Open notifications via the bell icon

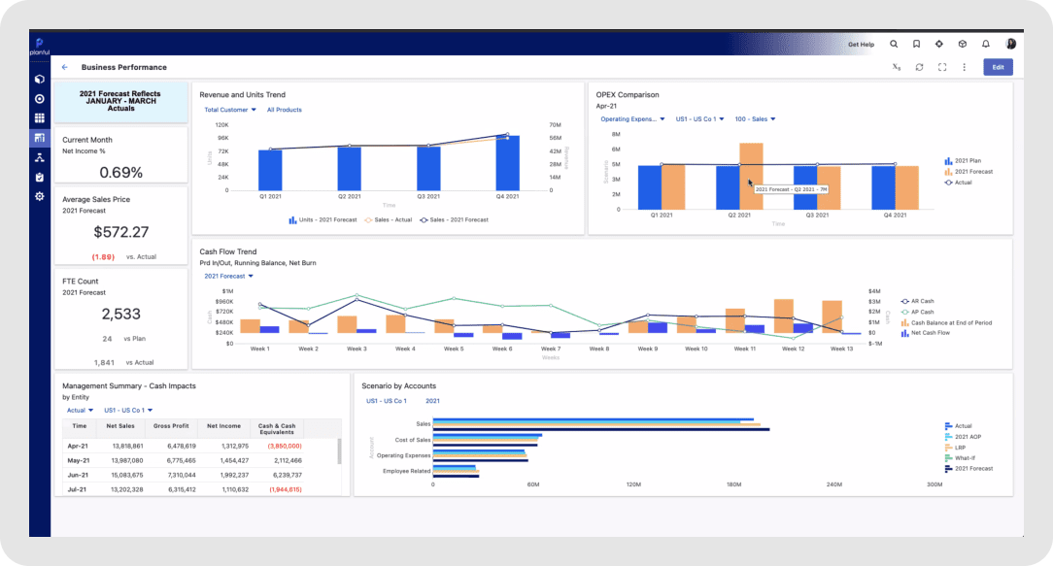[986, 44]
